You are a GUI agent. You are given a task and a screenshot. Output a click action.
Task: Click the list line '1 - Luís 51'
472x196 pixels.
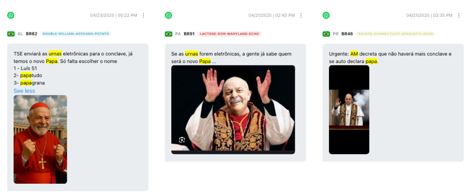[25, 68]
